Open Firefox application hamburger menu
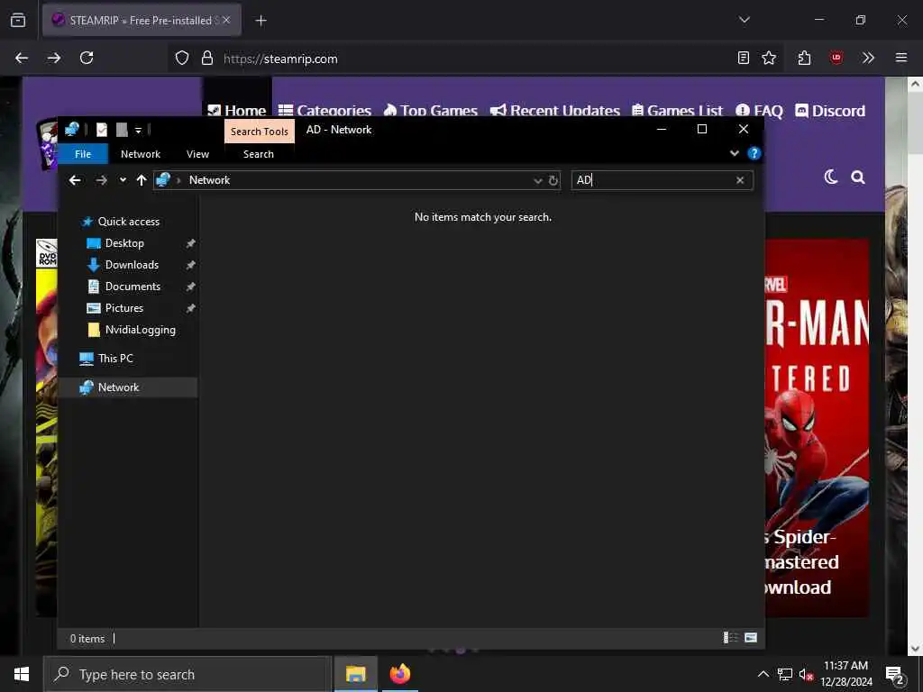The height and width of the screenshot is (692, 923). [x=901, y=58]
